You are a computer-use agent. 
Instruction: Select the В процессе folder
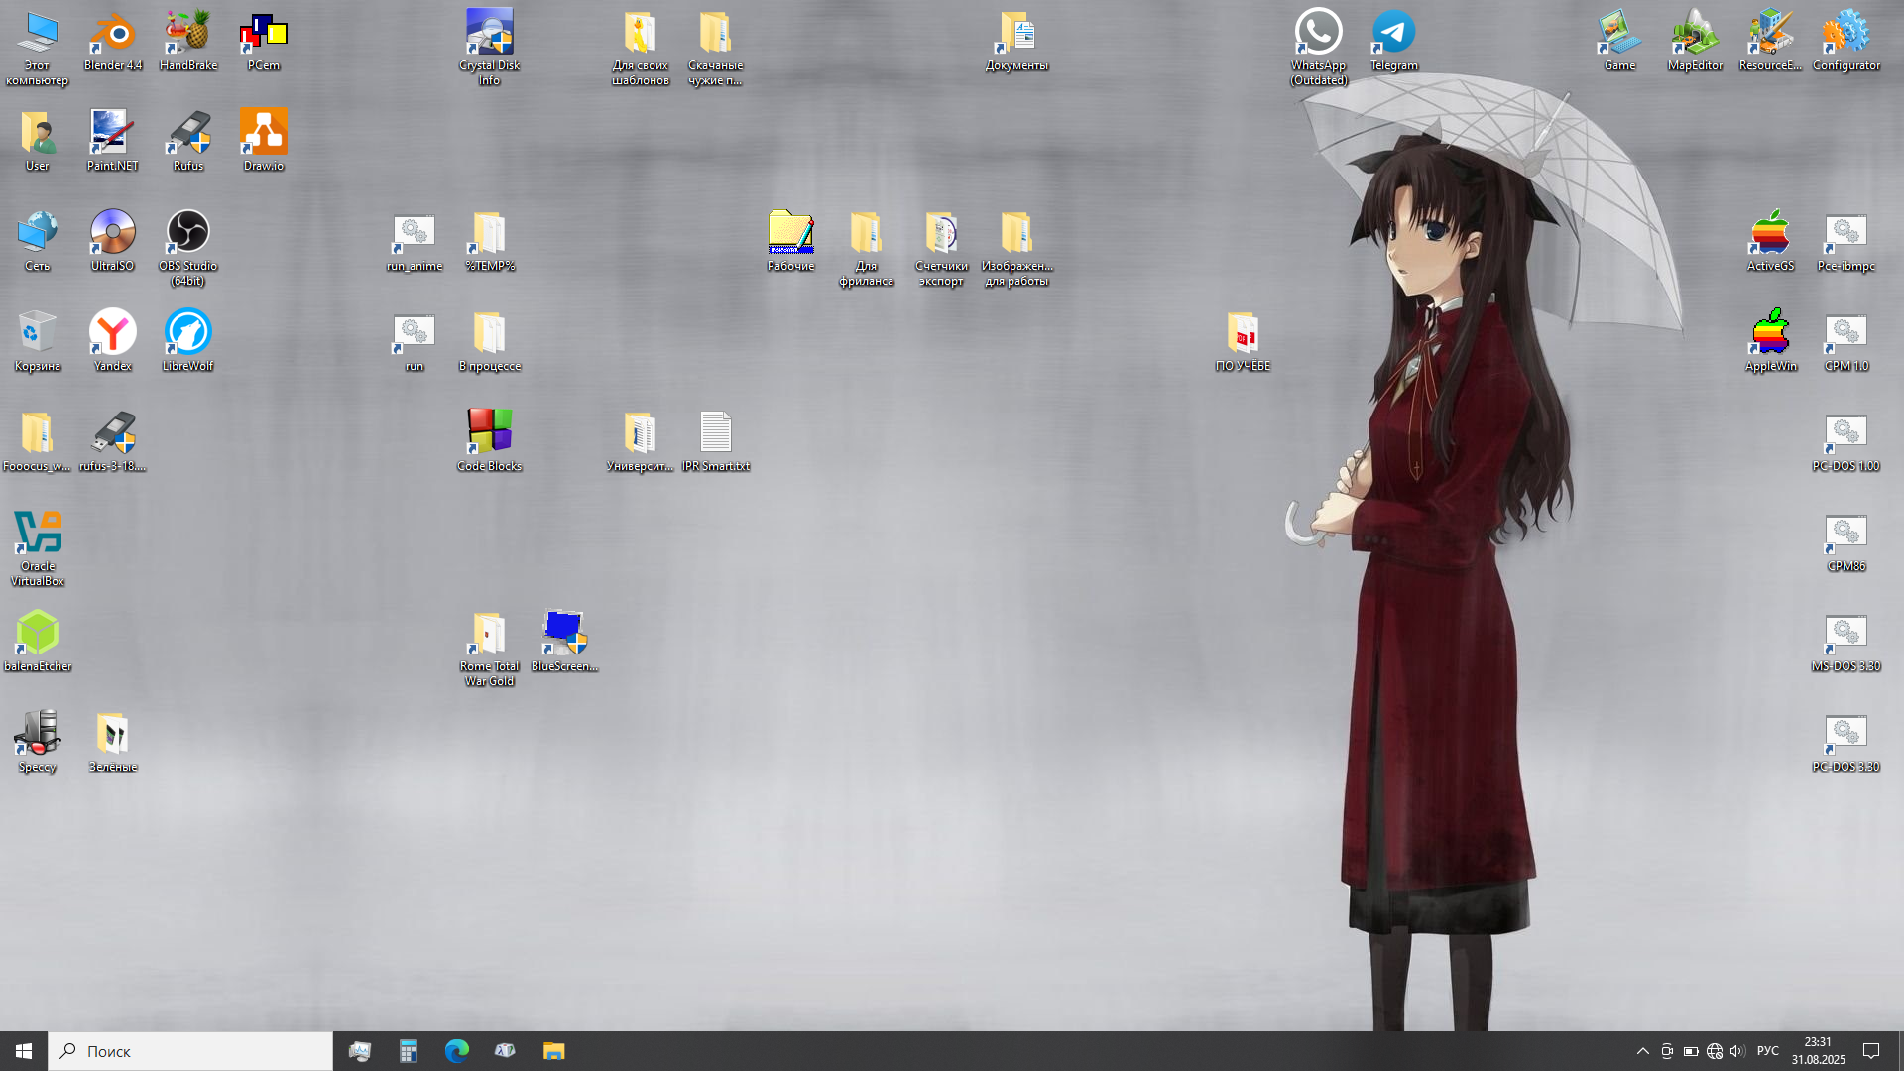pos(489,341)
